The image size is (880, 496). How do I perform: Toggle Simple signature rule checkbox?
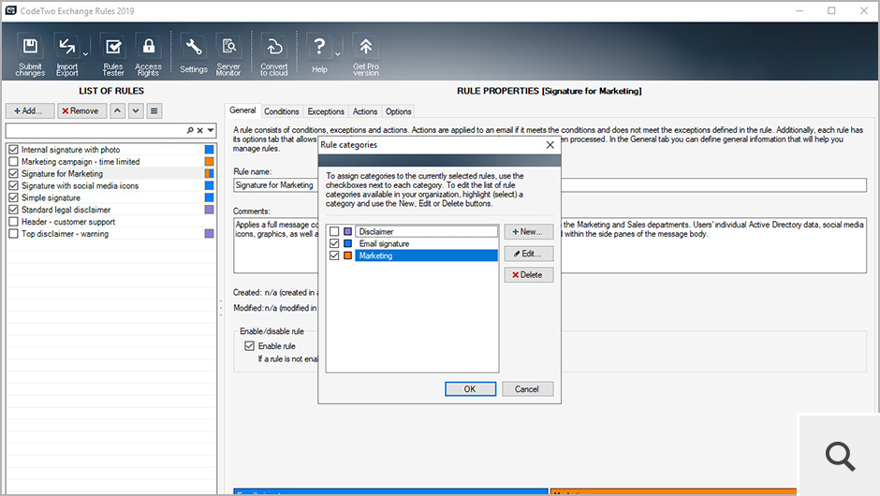(x=13, y=197)
